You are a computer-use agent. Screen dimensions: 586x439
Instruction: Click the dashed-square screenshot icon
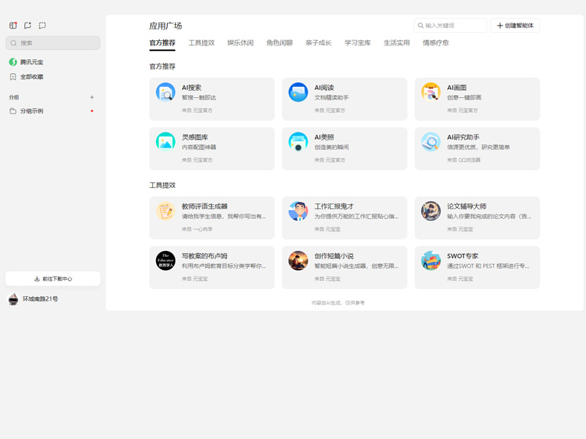tap(42, 26)
